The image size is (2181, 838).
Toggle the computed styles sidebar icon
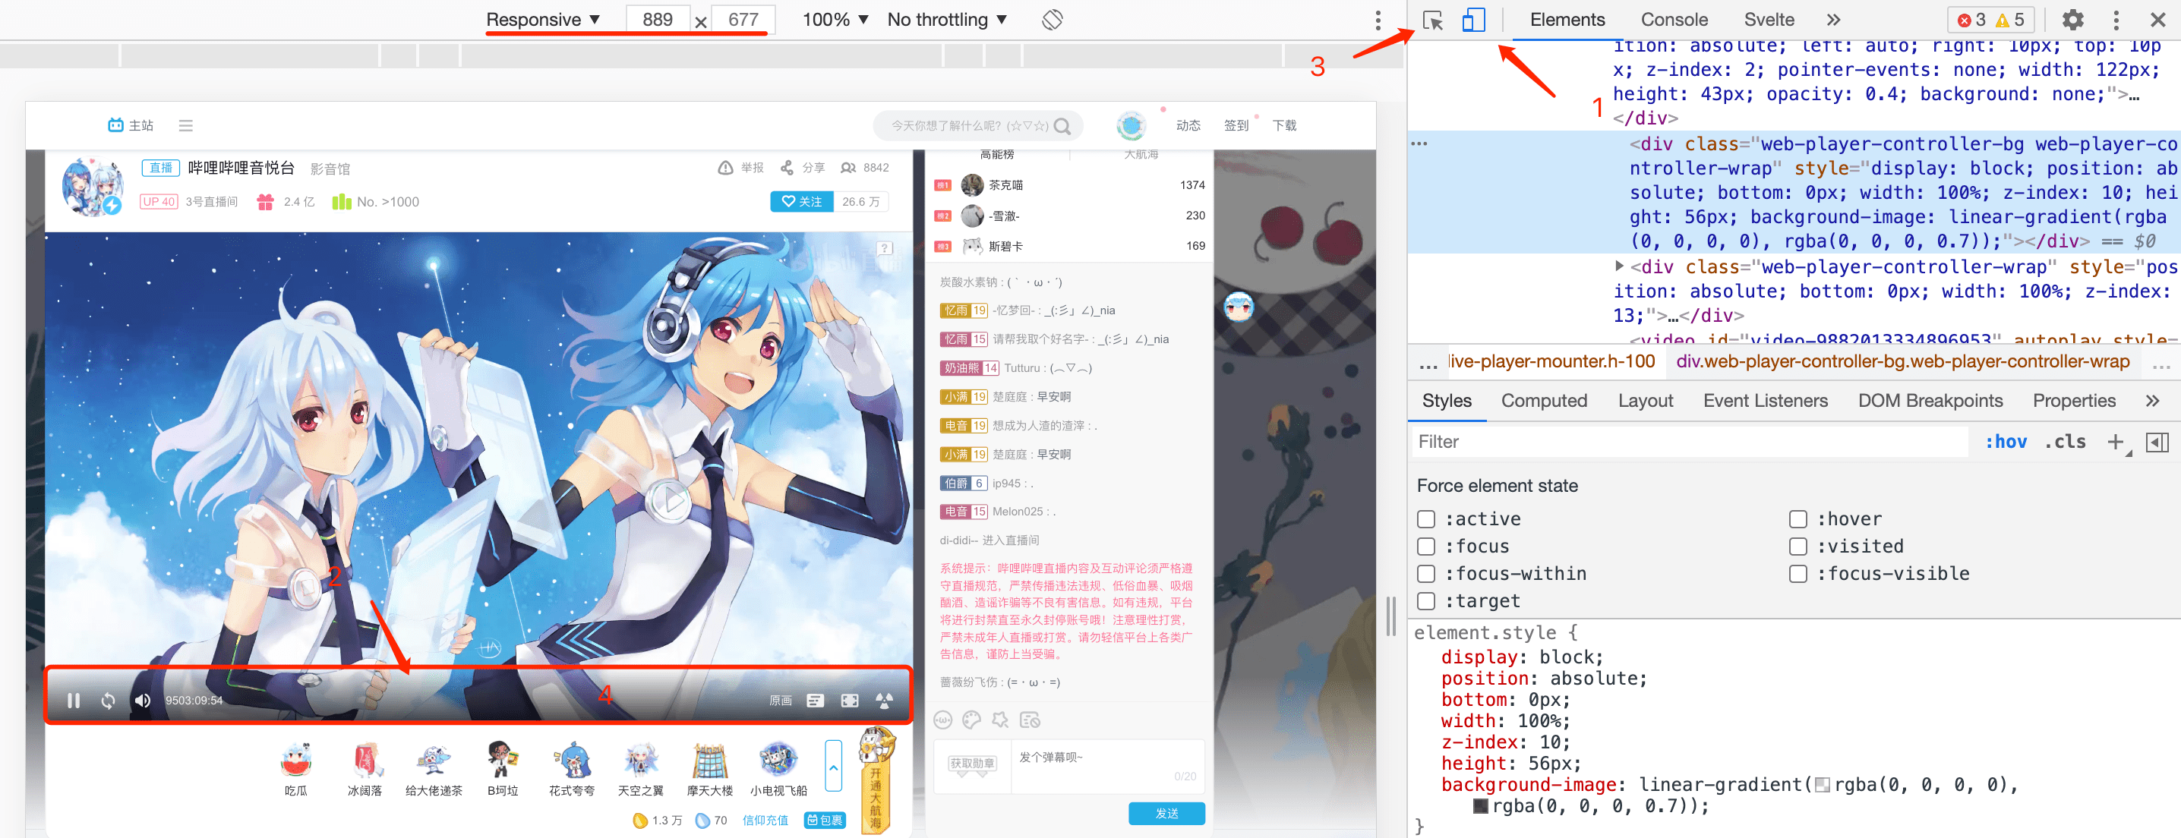(x=2157, y=442)
